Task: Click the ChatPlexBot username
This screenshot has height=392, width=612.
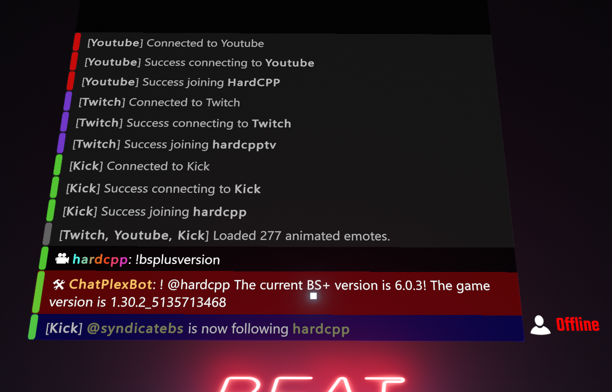Action: tap(111, 285)
